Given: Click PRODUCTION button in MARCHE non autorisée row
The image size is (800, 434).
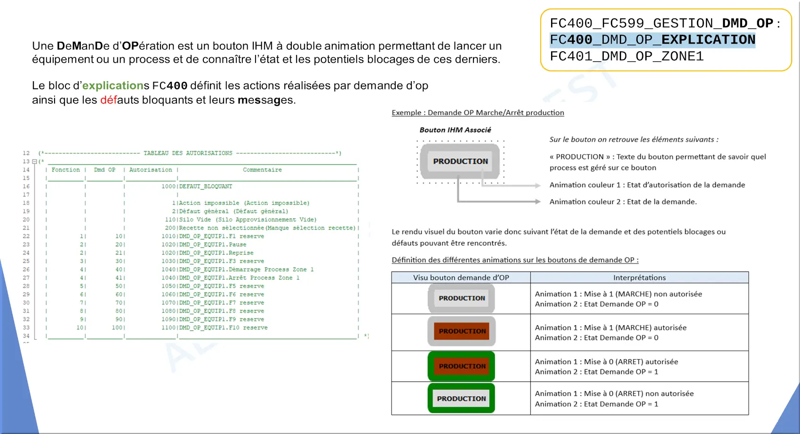Looking at the screenshot, I should click(462, 298).
